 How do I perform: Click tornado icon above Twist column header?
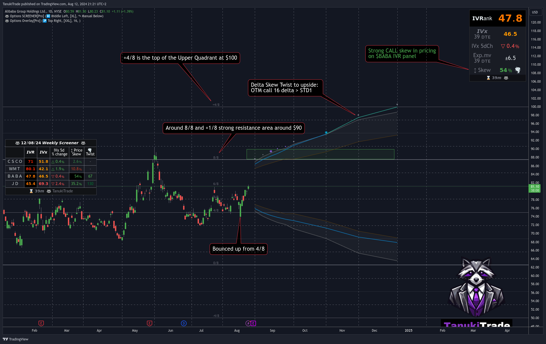[90, 150]
